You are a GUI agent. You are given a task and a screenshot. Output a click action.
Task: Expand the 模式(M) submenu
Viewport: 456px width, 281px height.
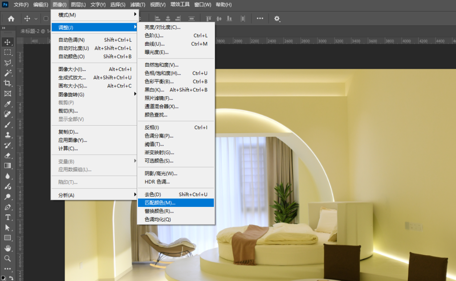click(x=94, y=15)
